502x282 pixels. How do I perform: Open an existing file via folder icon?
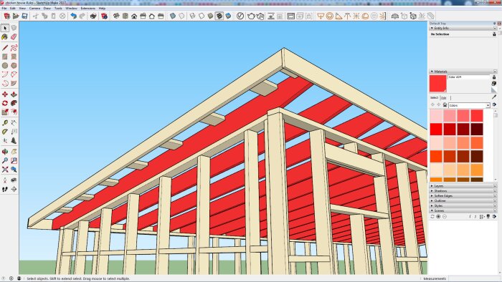point(16,16)
